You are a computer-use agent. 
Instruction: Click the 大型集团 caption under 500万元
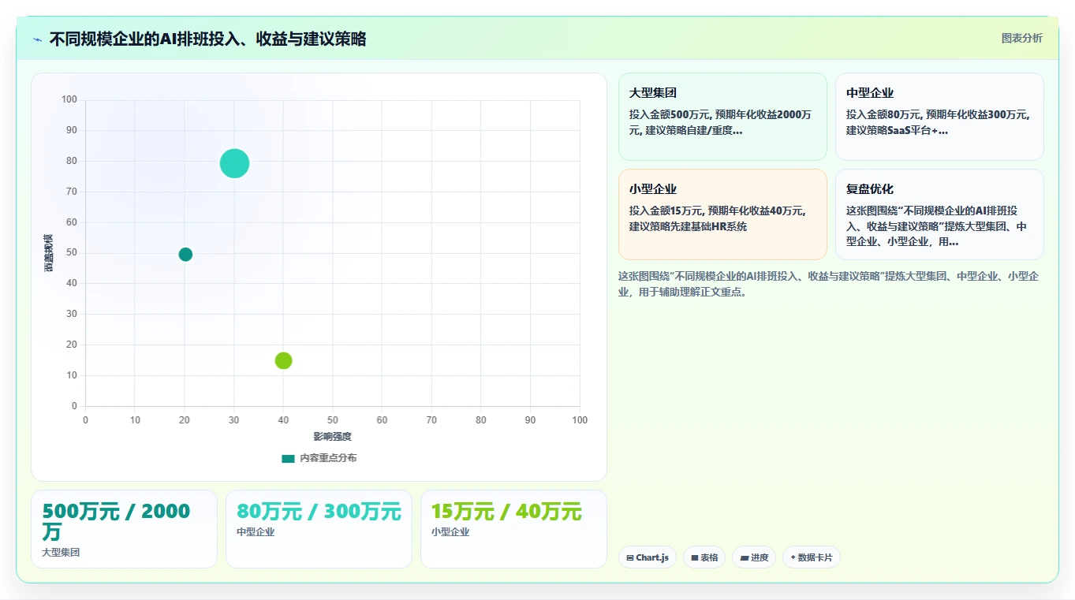(x=61, y=553)
